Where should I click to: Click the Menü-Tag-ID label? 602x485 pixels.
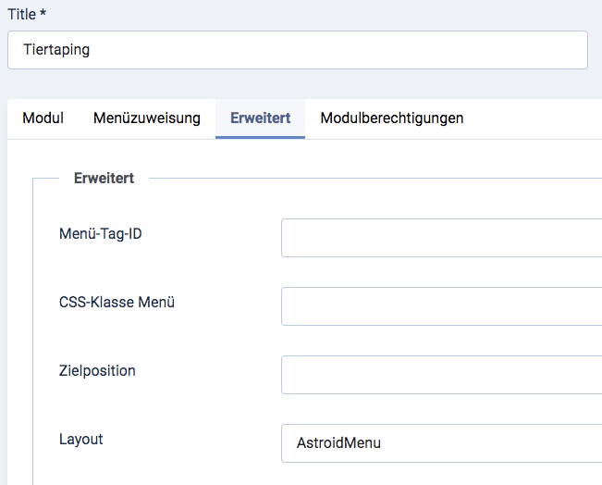tap(100, 234)
